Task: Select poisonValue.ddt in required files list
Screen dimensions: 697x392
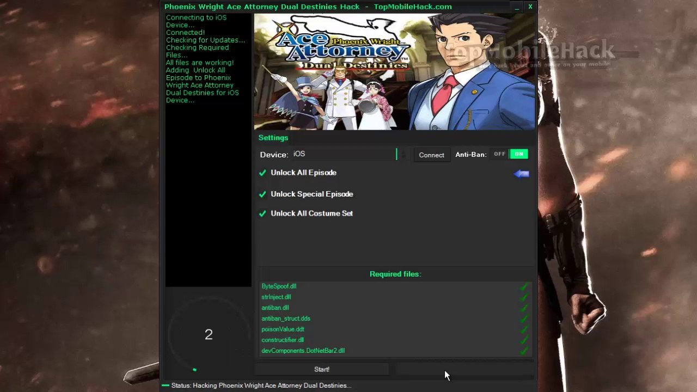Action: [283, 329]
